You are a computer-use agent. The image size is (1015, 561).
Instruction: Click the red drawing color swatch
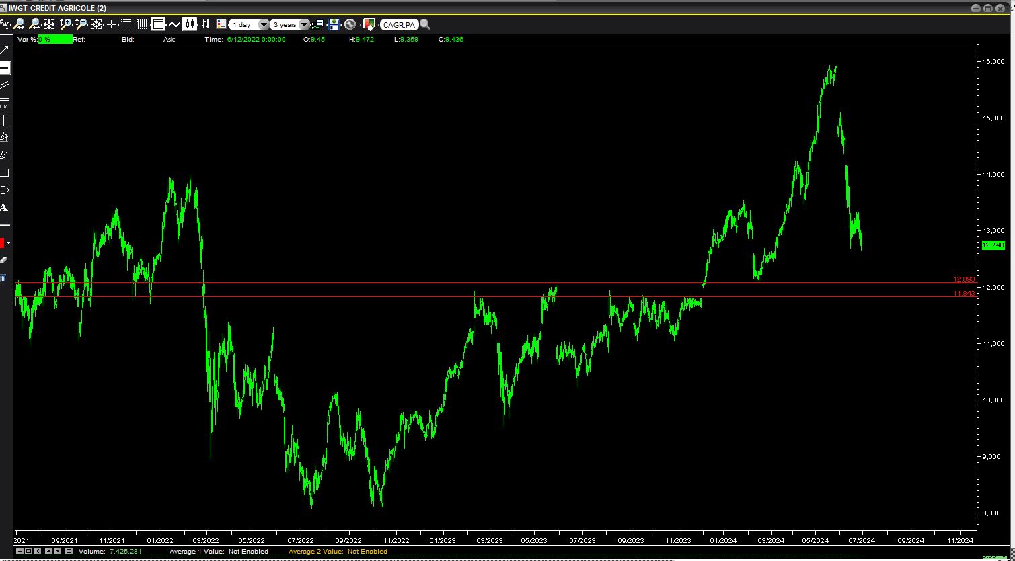(x=2, y=243)
